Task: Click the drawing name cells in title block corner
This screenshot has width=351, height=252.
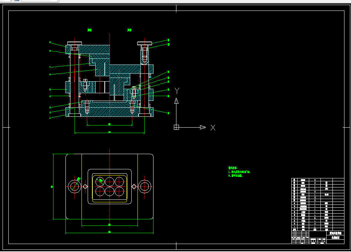Action: coord(335,235)
